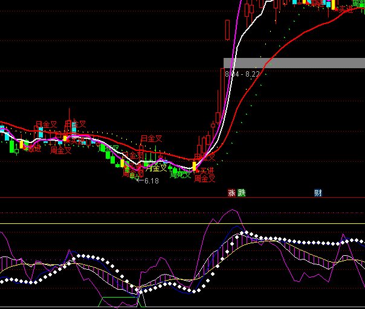Click the 周金叉 label below 买进
Image resolution: width=365 pixels, height=309 pixels.
205,179
